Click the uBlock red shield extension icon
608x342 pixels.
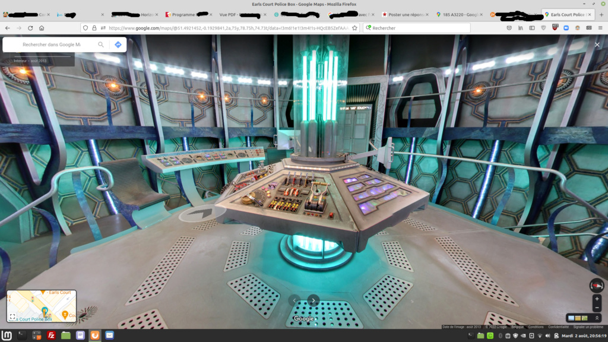(x=555, y=27)
